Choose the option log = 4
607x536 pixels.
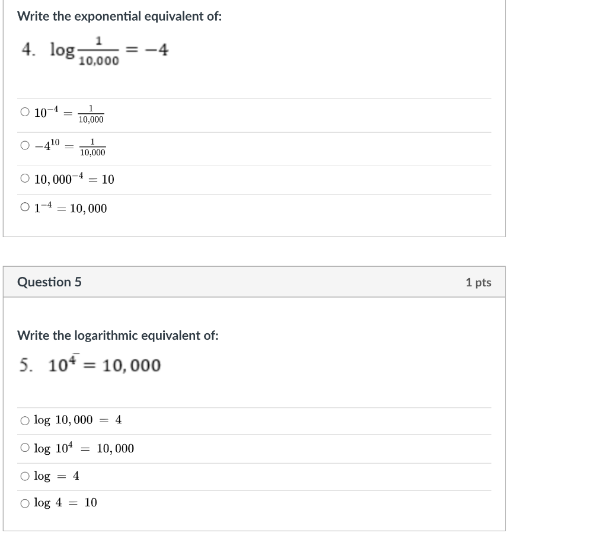pos(25,476)
